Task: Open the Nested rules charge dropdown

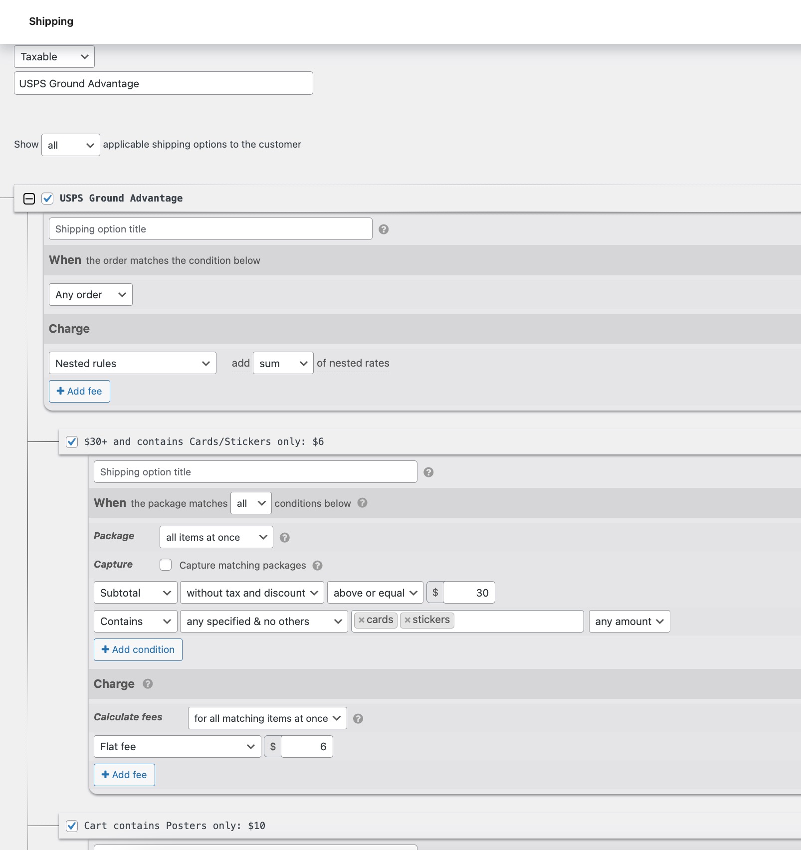Action: pos(132,364)
